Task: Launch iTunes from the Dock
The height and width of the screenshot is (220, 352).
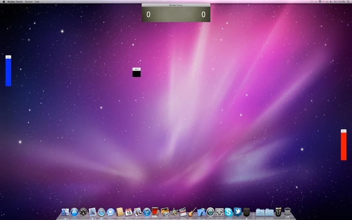Action: [147, 212]
